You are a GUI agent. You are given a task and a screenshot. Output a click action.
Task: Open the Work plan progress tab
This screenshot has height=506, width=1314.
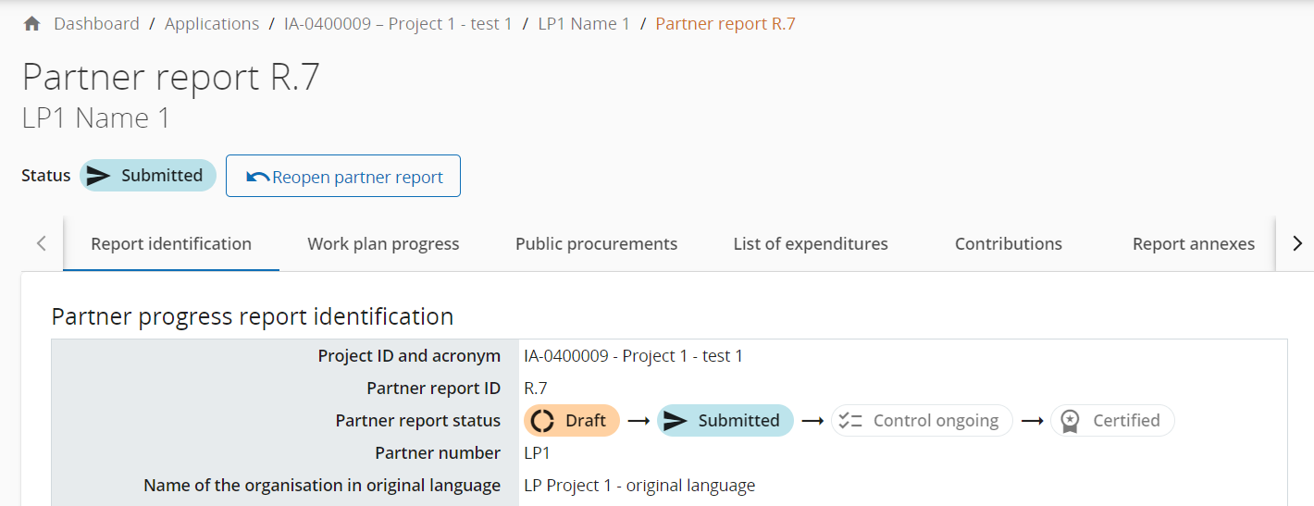pyautogui.click(x=383, y=244)
